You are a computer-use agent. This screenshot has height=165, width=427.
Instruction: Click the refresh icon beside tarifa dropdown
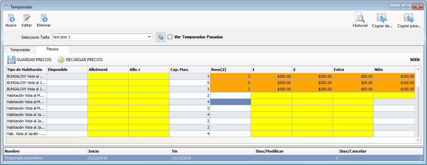161,37
